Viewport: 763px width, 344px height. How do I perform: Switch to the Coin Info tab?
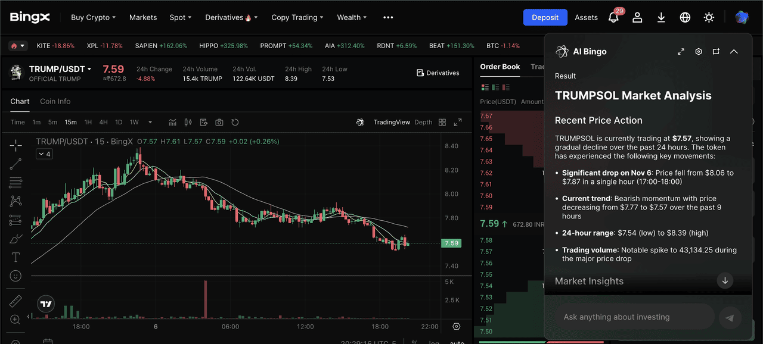55,101
